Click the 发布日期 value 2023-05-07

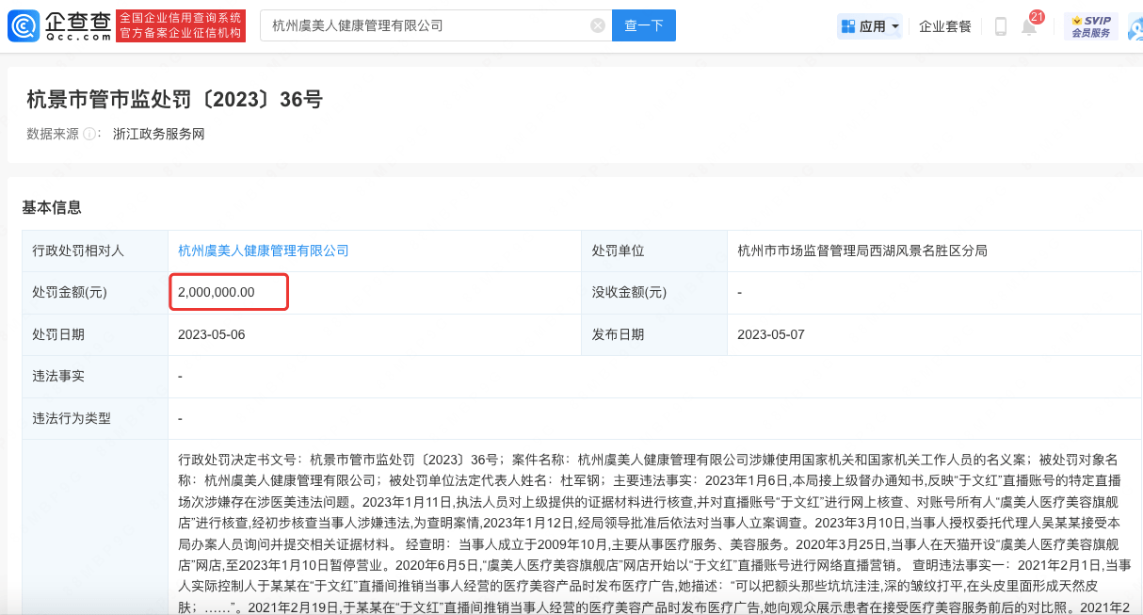[x=770, y=334]
